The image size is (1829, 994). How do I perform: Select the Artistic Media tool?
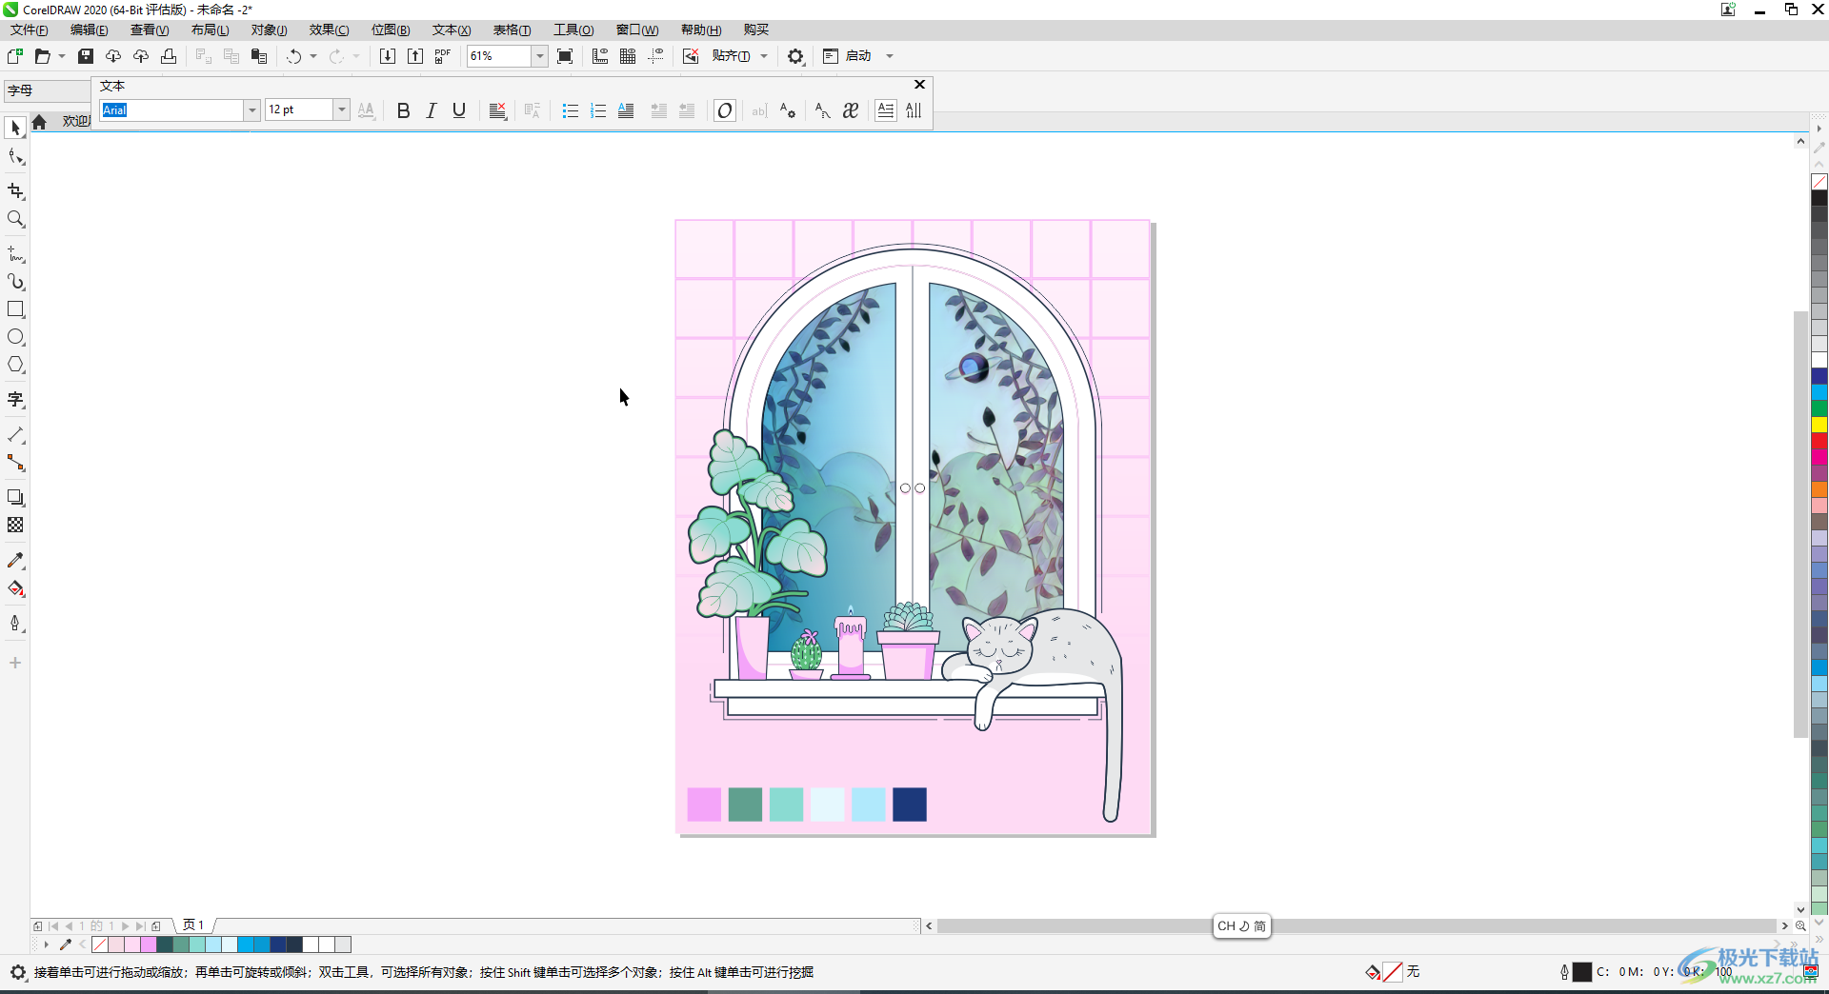point(15,282)
